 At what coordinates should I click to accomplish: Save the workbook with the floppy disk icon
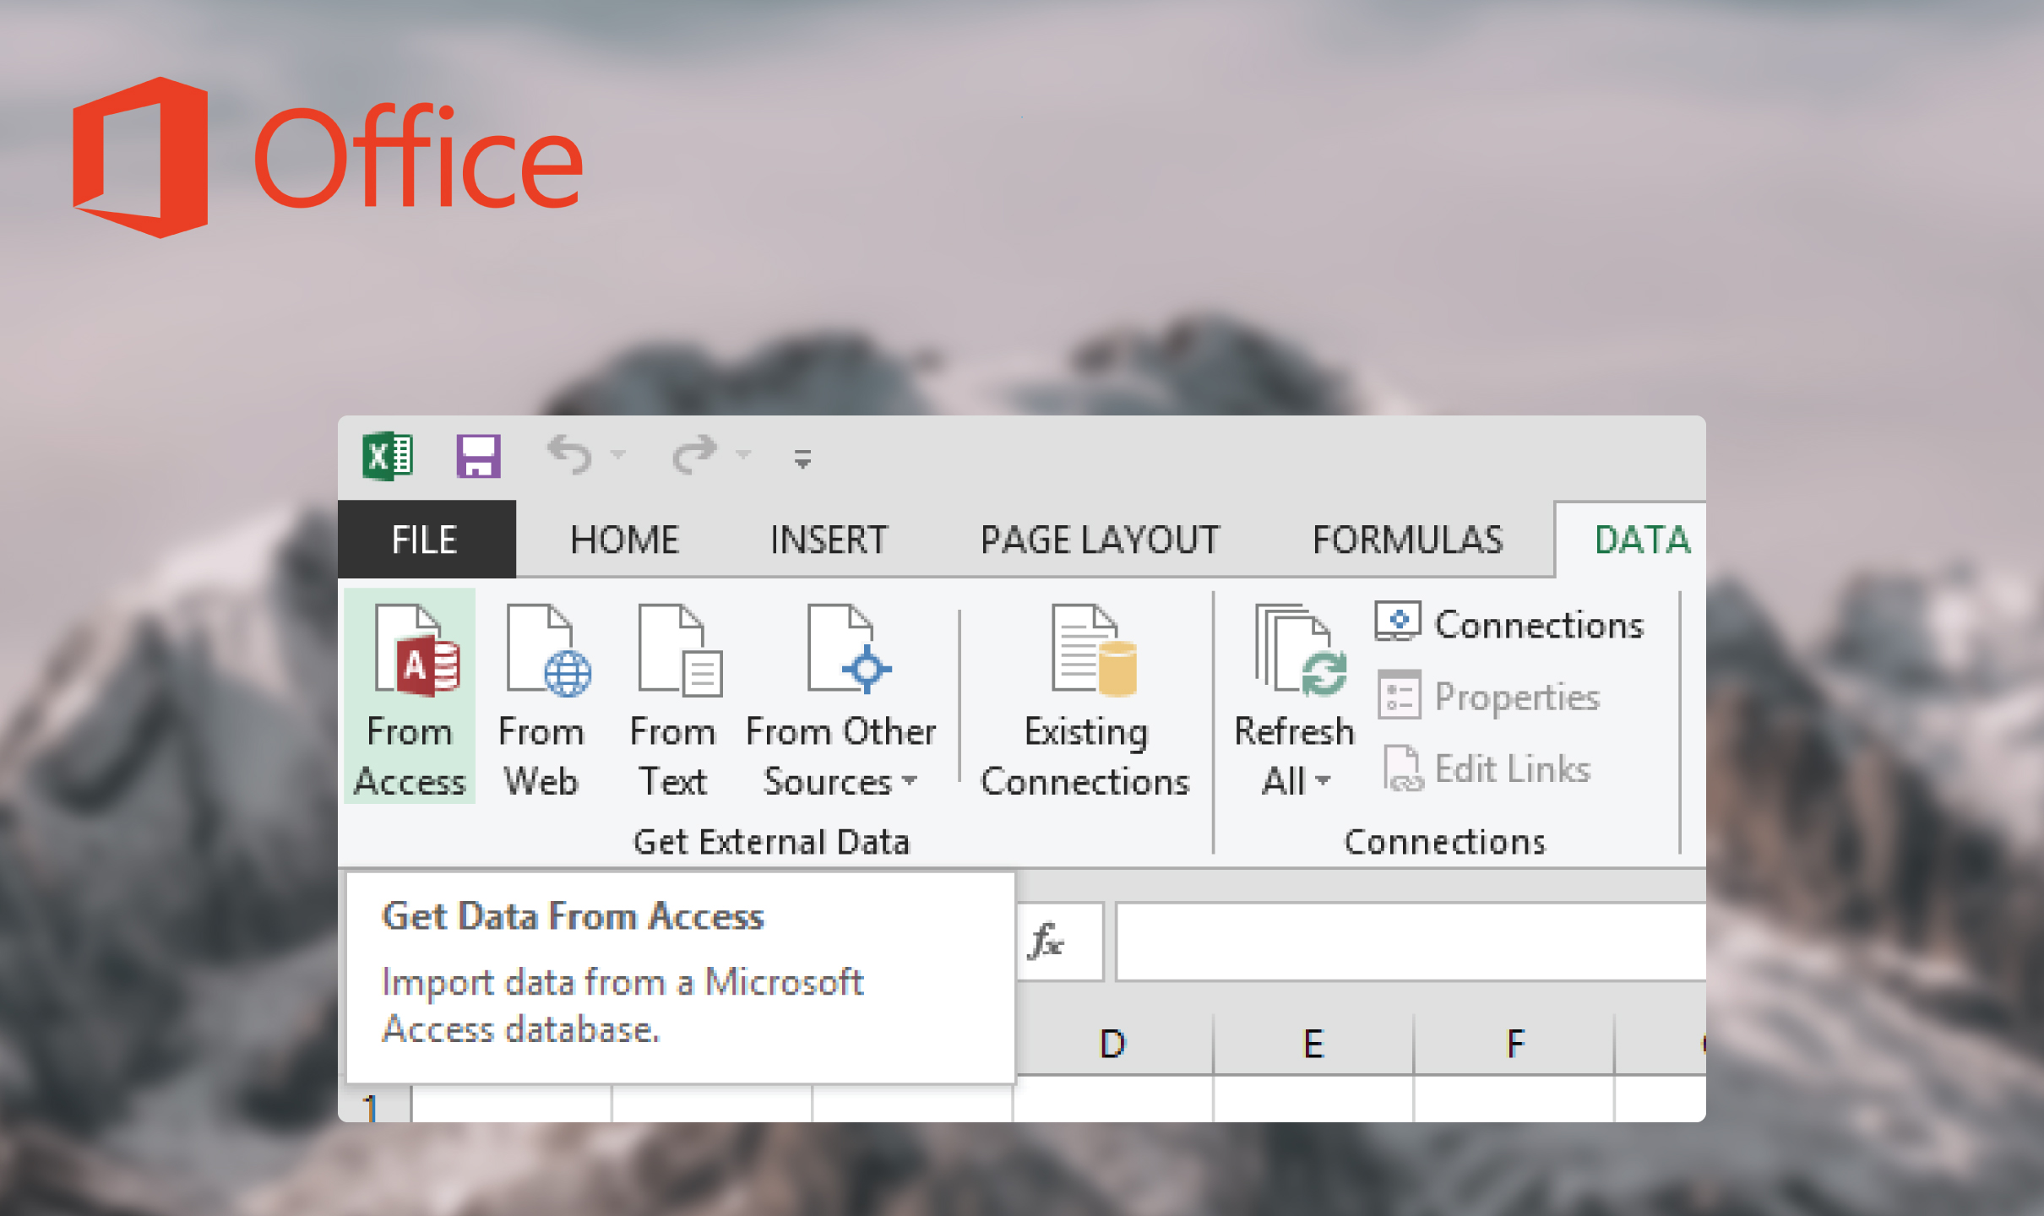click(479, 456)
